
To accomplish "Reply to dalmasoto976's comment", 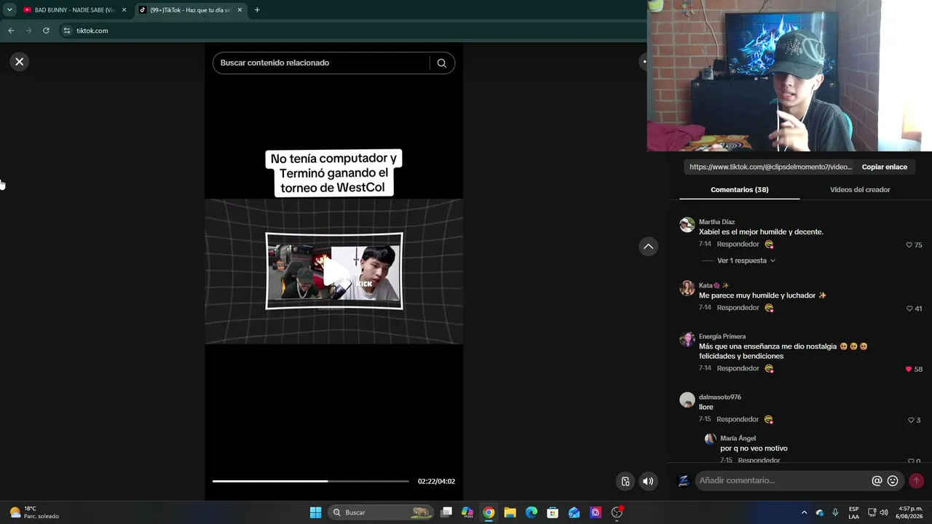I will point(738,419).
